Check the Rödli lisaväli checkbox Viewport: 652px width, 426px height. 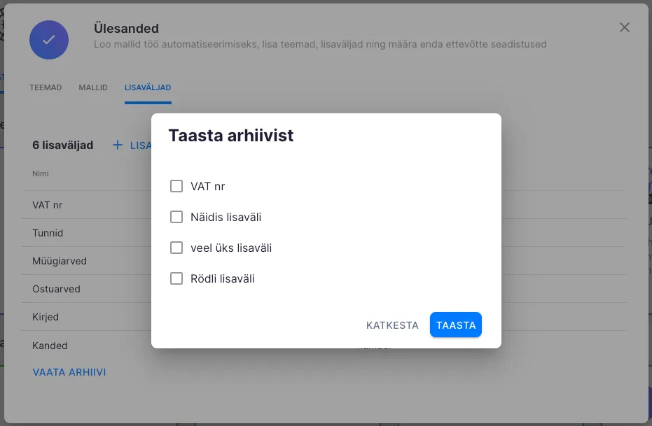coord(176,279)
